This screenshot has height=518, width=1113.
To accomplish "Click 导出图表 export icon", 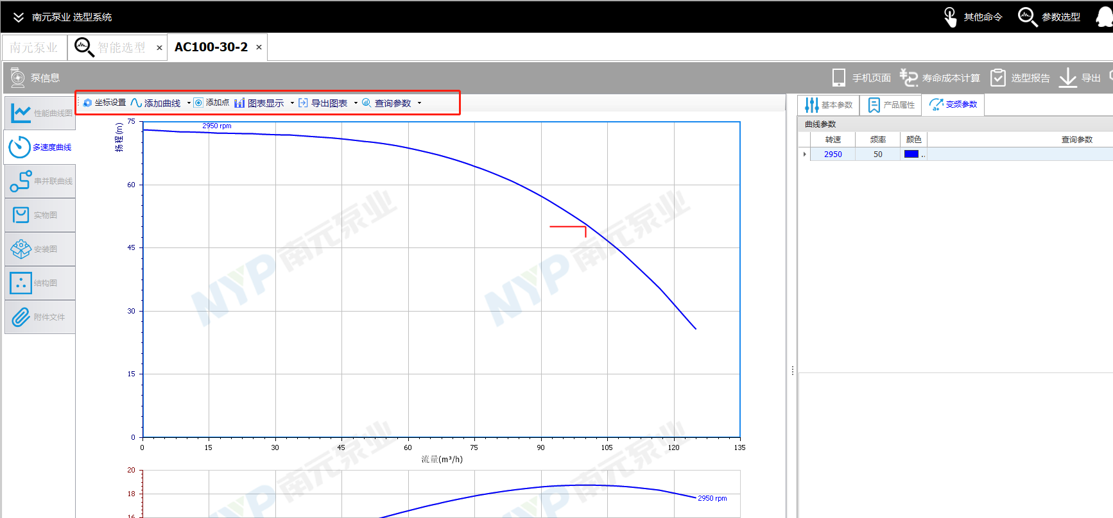I will pyautogui.click(x=303, y=103).
